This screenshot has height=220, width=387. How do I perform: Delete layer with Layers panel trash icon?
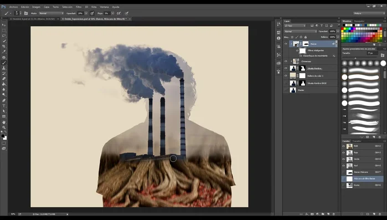point(334,214)
